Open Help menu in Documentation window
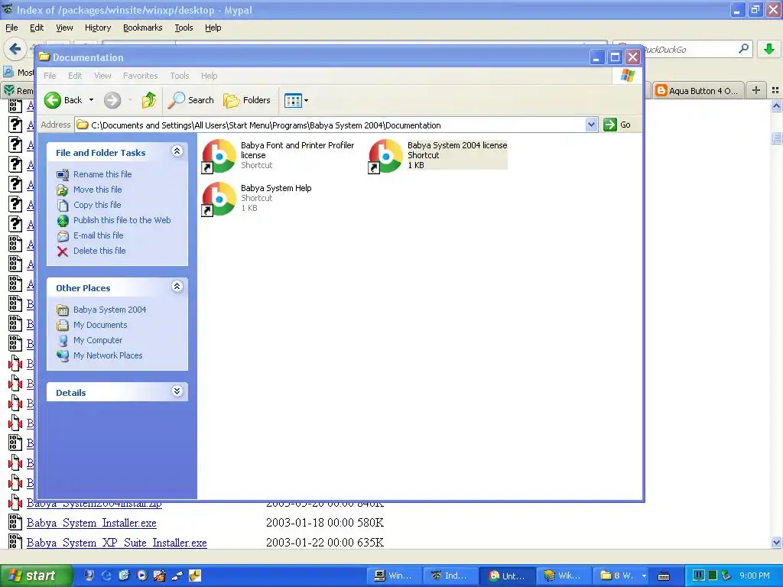The image size is (783, 587). 210,76
